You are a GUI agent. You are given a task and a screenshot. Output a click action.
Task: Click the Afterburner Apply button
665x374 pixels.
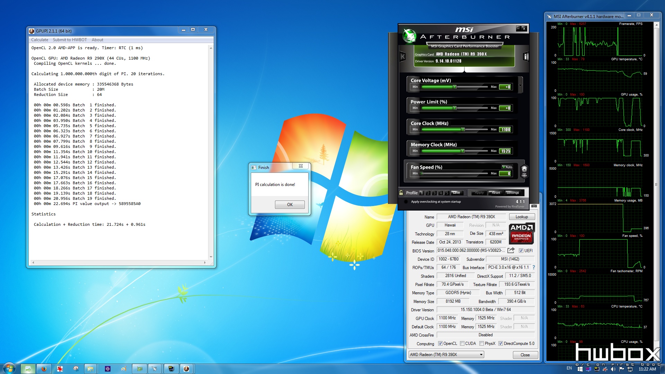point(479,193)
